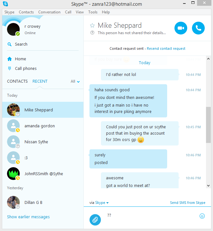Click the Home house icon
The height and width of the screenshot is (231, 213).
[x=10, y=59]
